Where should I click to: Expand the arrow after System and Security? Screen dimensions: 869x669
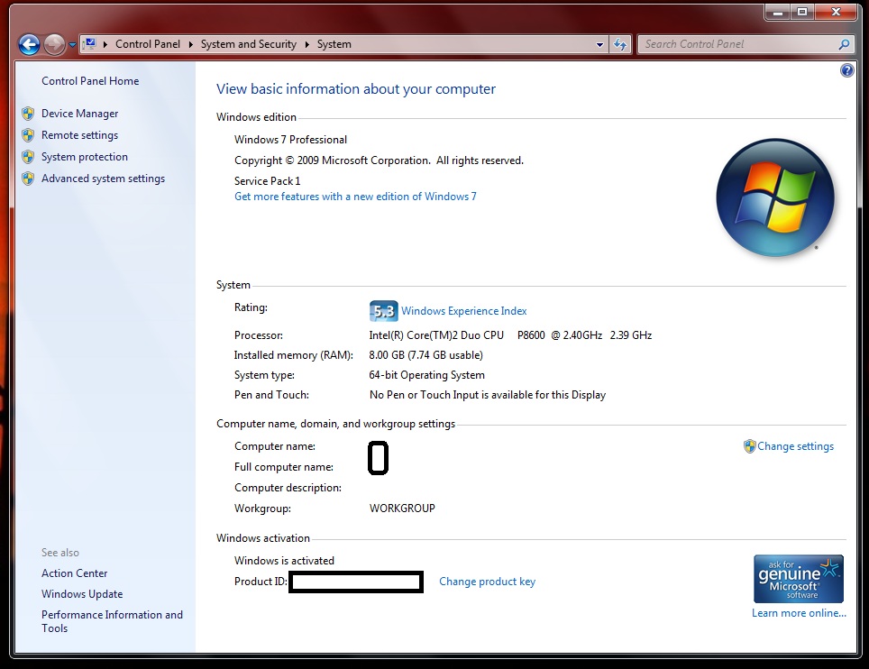click(x=307, y=44)
